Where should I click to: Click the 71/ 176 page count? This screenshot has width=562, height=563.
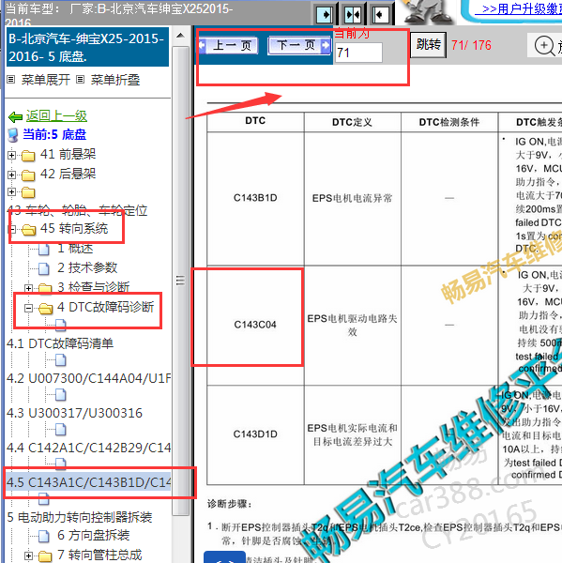pyautogui.click(x=471, y=45)
